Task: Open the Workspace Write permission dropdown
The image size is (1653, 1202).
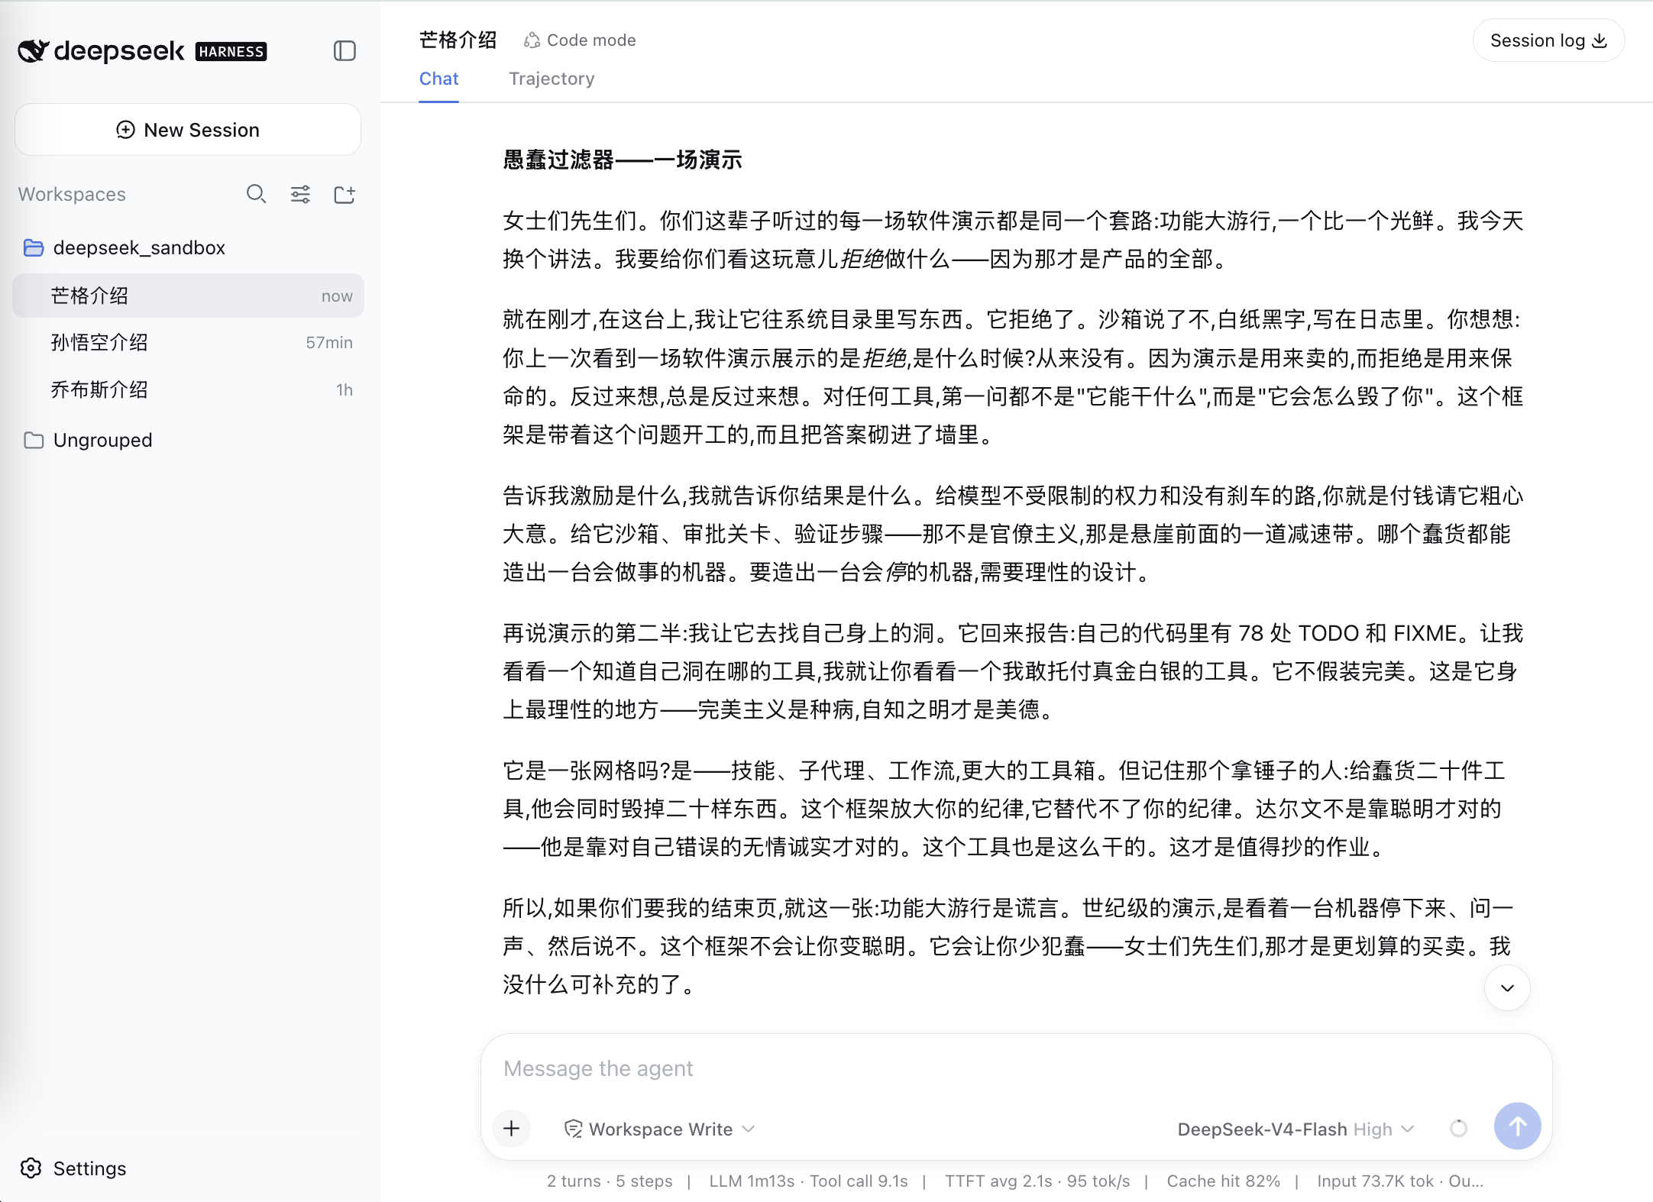Action: 659,1129
